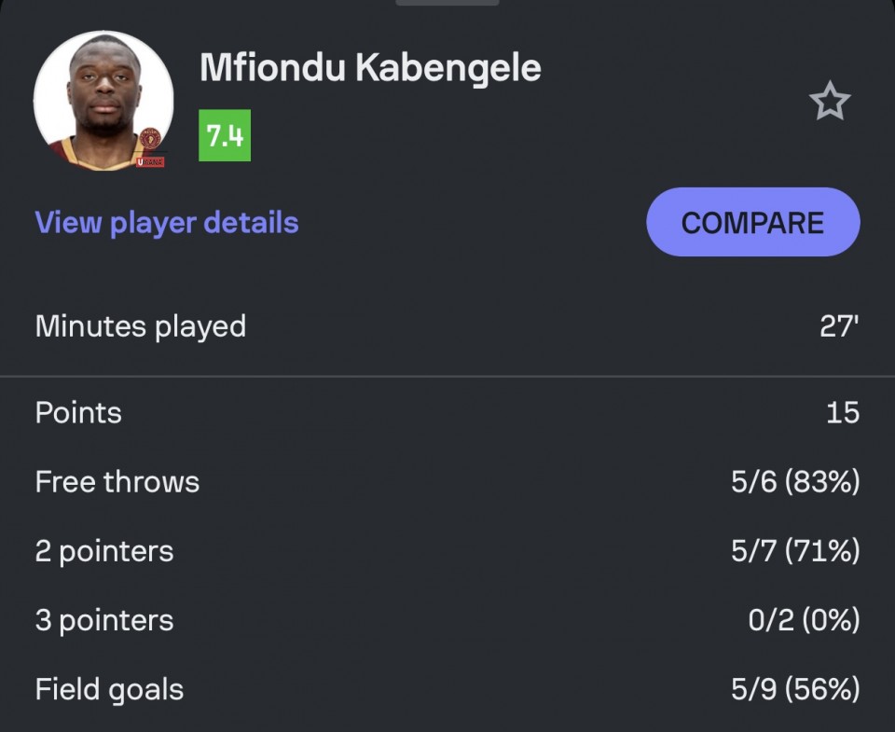The width and height of the screenshot is (895, 732).
Task: Select the Field goals row label
Action: pyautogui.click(x=110, y=690)
